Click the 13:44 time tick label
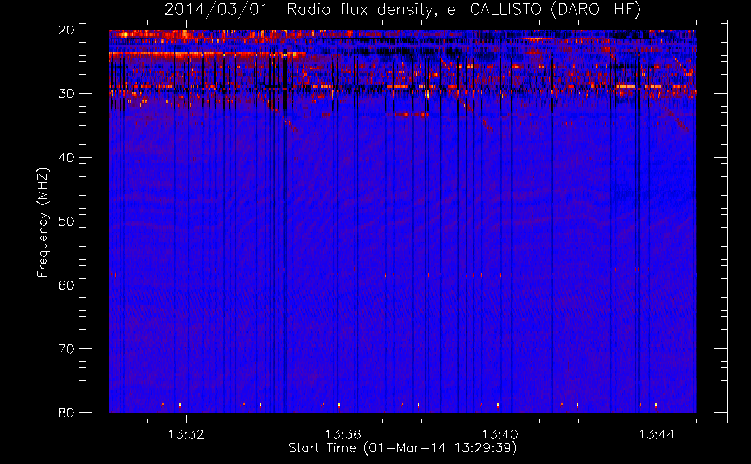Viewport: 751px width, 464px height. 657,435
